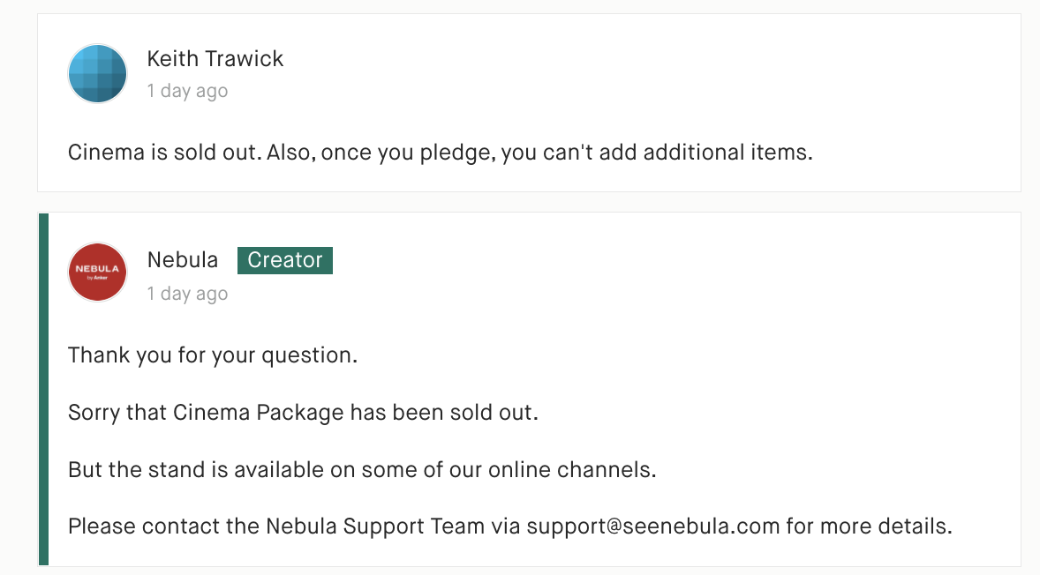Click 'Sorry that Cinema Package' sentence

pyautogui.click(x=303, y=413)
